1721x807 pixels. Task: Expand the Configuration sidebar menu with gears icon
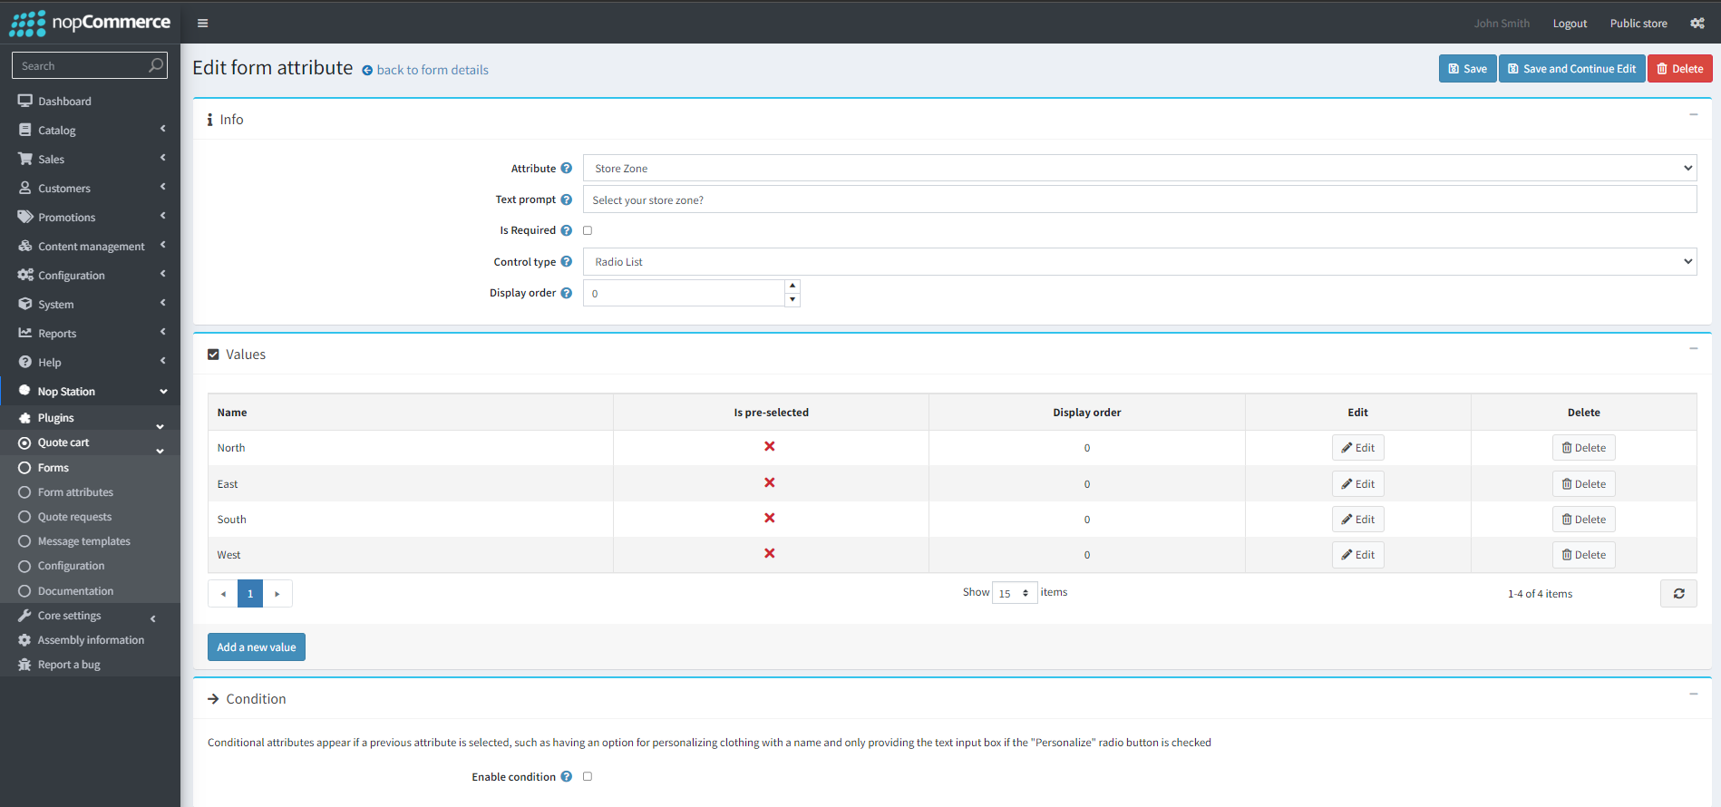(x=90, y=276)
